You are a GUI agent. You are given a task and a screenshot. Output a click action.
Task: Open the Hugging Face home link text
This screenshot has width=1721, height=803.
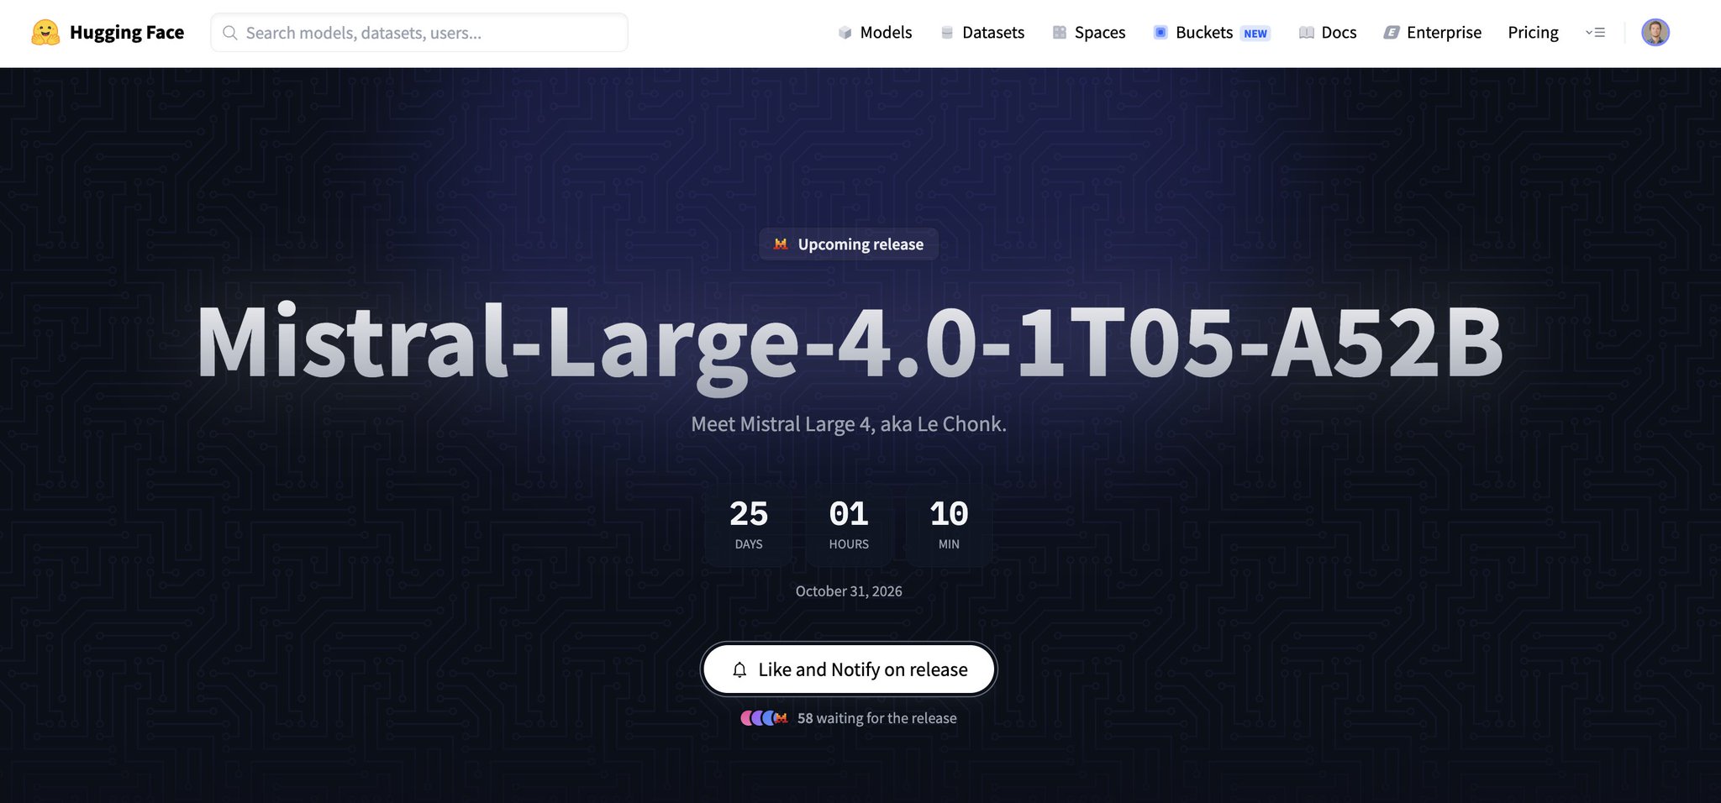click(x=127, y=33)
